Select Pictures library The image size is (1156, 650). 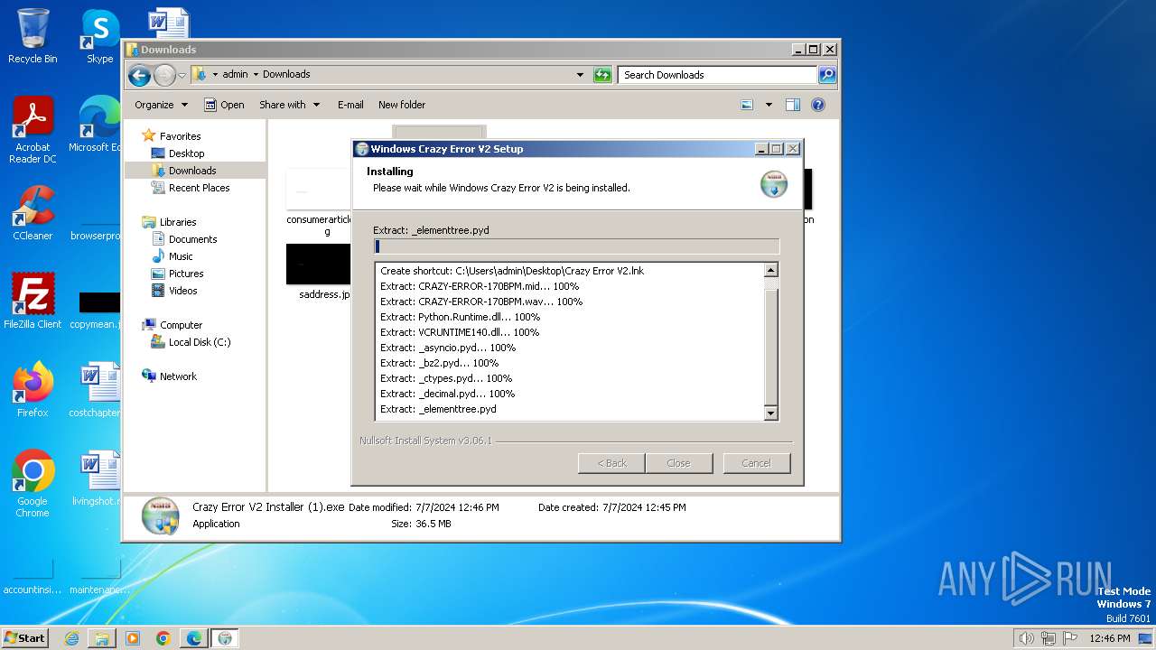(186, 274)
